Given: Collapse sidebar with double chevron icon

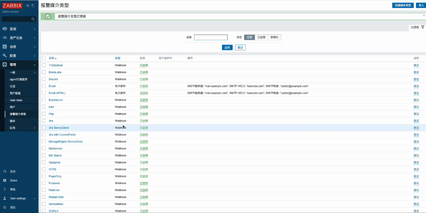Looking at the screenshot, I should (x=28, y=6).
